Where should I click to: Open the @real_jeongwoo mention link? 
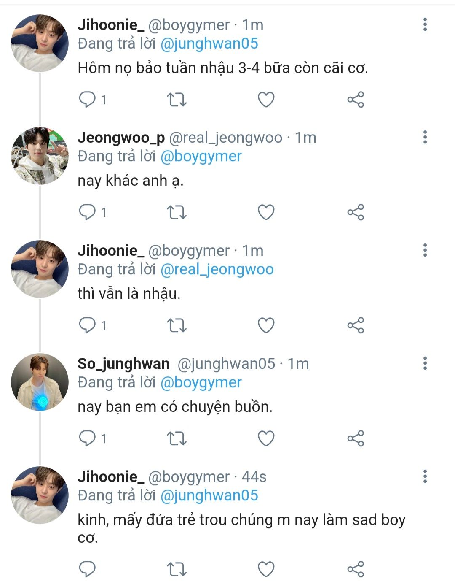click(217, 270)
